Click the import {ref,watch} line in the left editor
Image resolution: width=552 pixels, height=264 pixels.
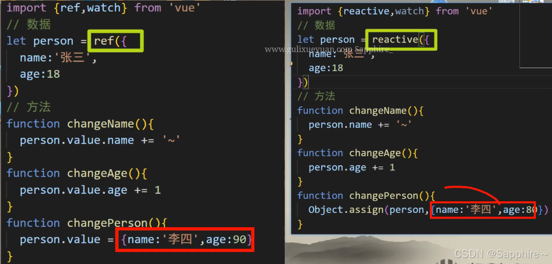(x=104, y=8)
